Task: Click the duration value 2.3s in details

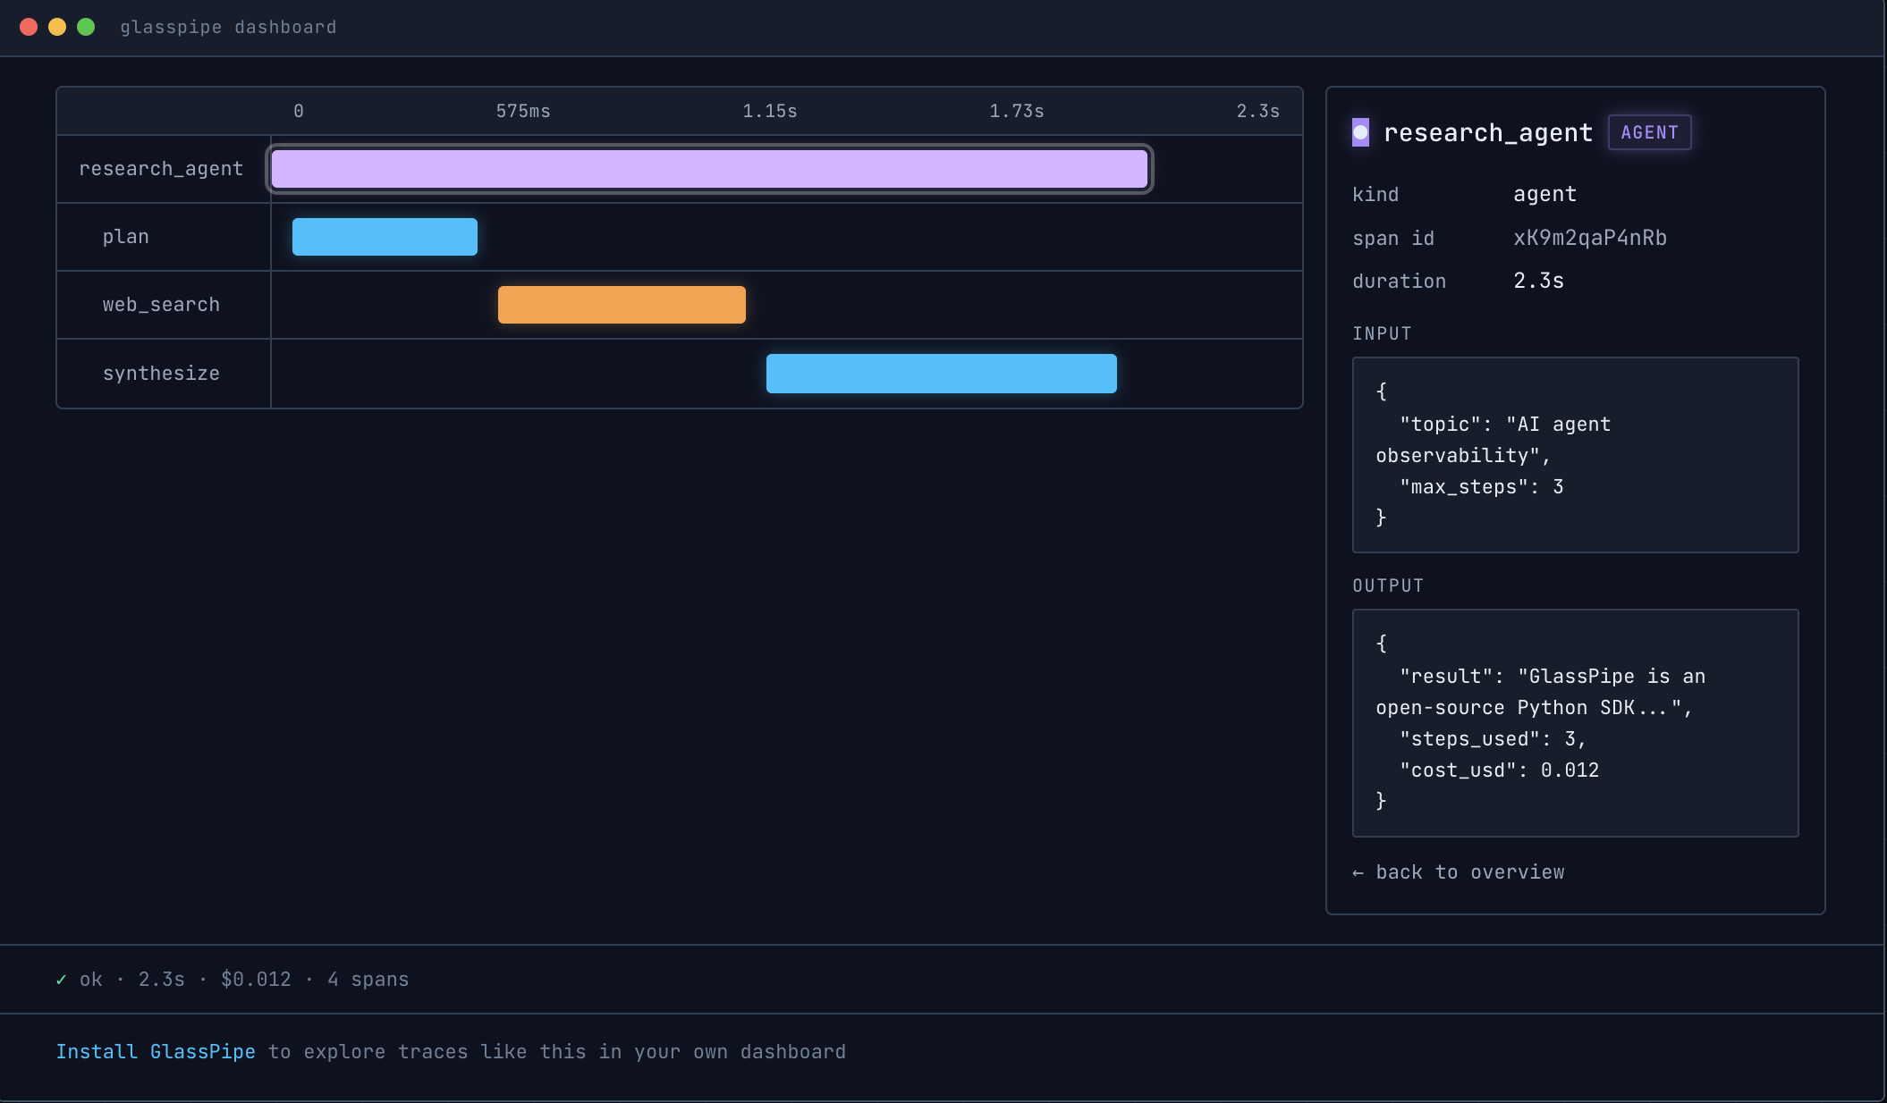Action: (1538, 281)
